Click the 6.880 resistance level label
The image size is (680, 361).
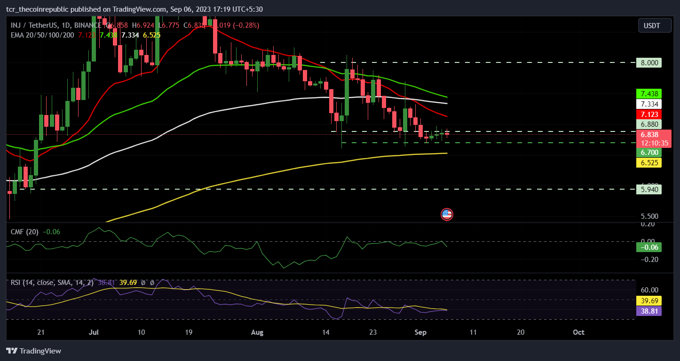click(x=648, y=124)
